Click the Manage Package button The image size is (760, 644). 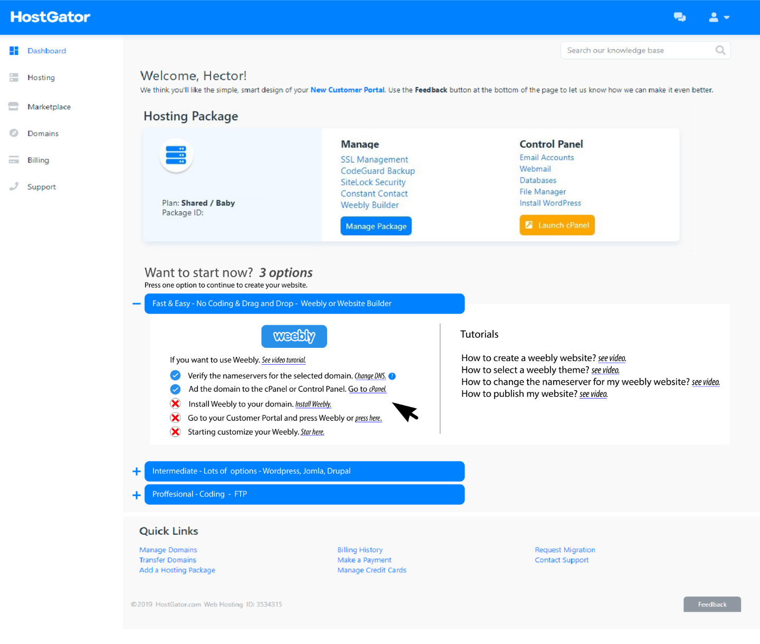pyautogui.click(x=376, y=226)
